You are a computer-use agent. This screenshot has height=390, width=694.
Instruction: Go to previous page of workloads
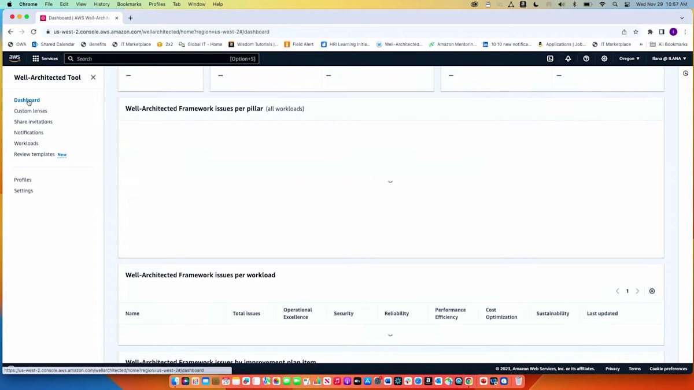(617, 291)
